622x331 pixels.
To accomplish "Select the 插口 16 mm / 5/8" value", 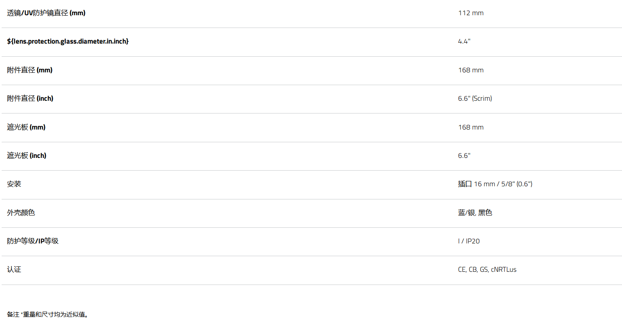I will click(495, 184).
